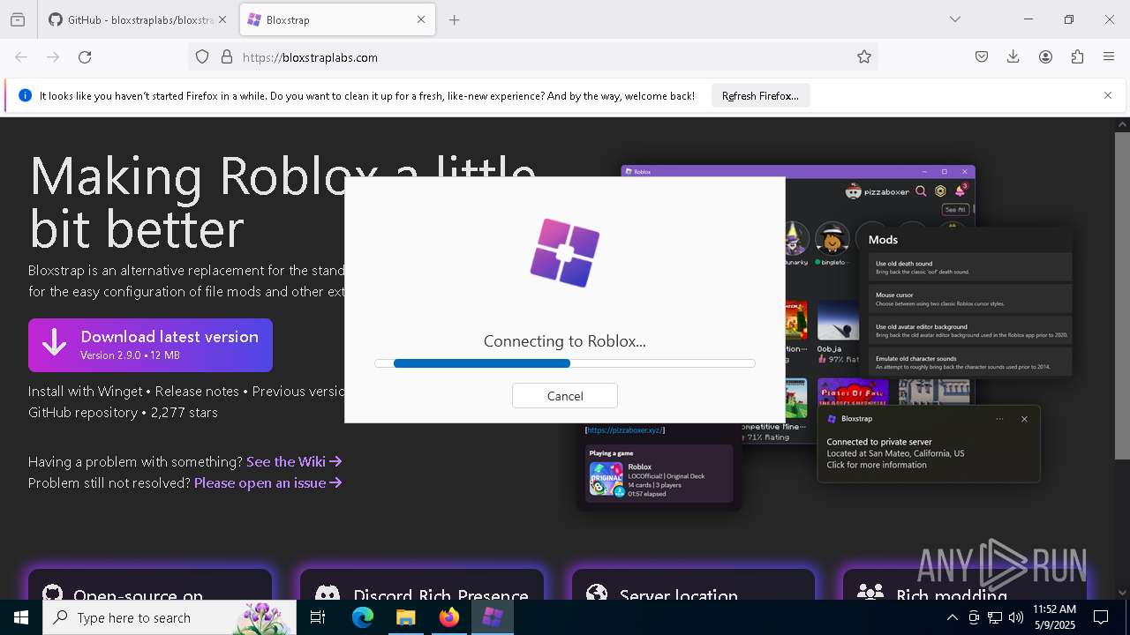Open the clock showing 11:52 AM
The height and width of the screenshot is (635, 1130).
(1054, 617)
